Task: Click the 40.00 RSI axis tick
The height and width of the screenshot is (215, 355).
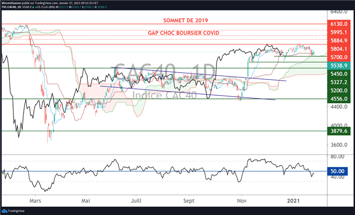Action: pos(337,177)
